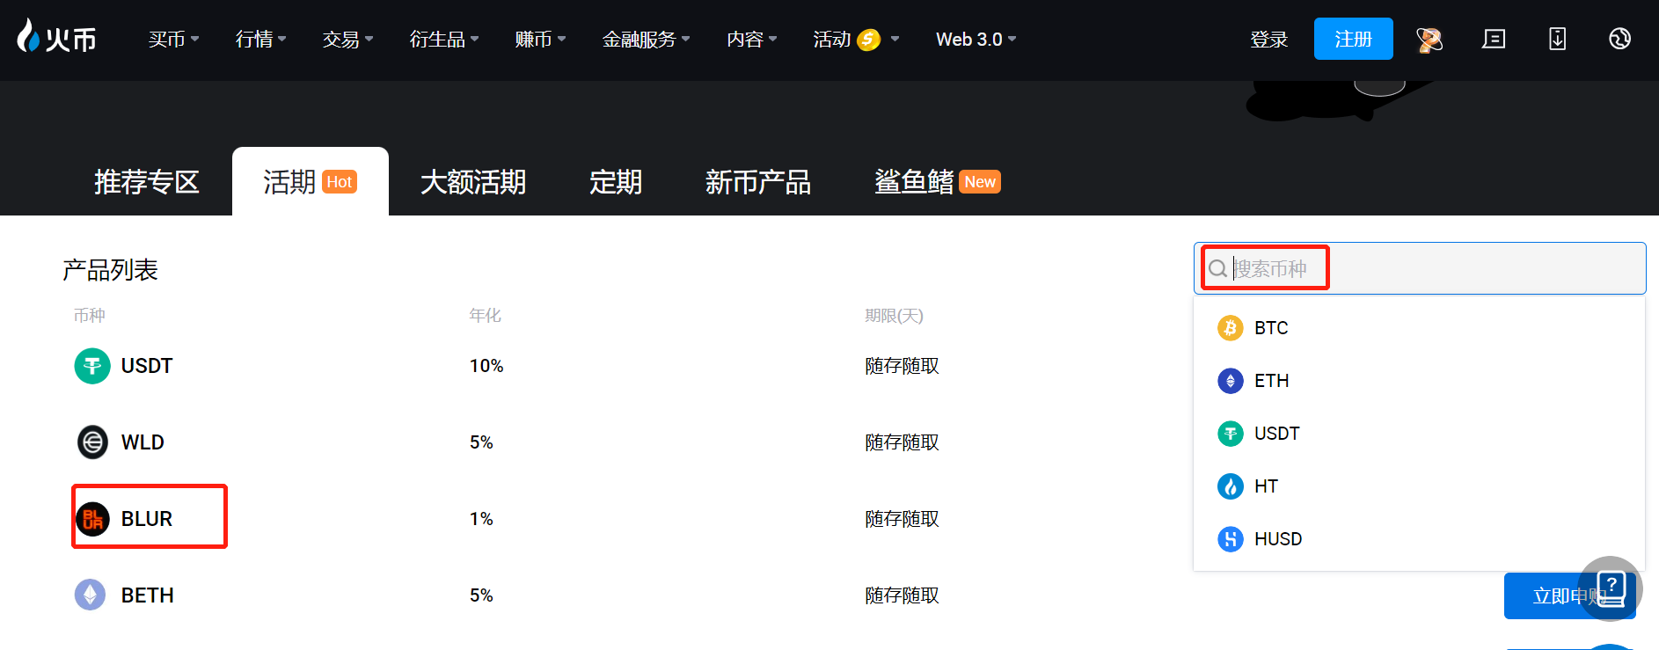The height and width of the screenshot is (650, 1659).
Task: Open the 鲨鱼鳍 tab
Action: [x=937, y=182]
